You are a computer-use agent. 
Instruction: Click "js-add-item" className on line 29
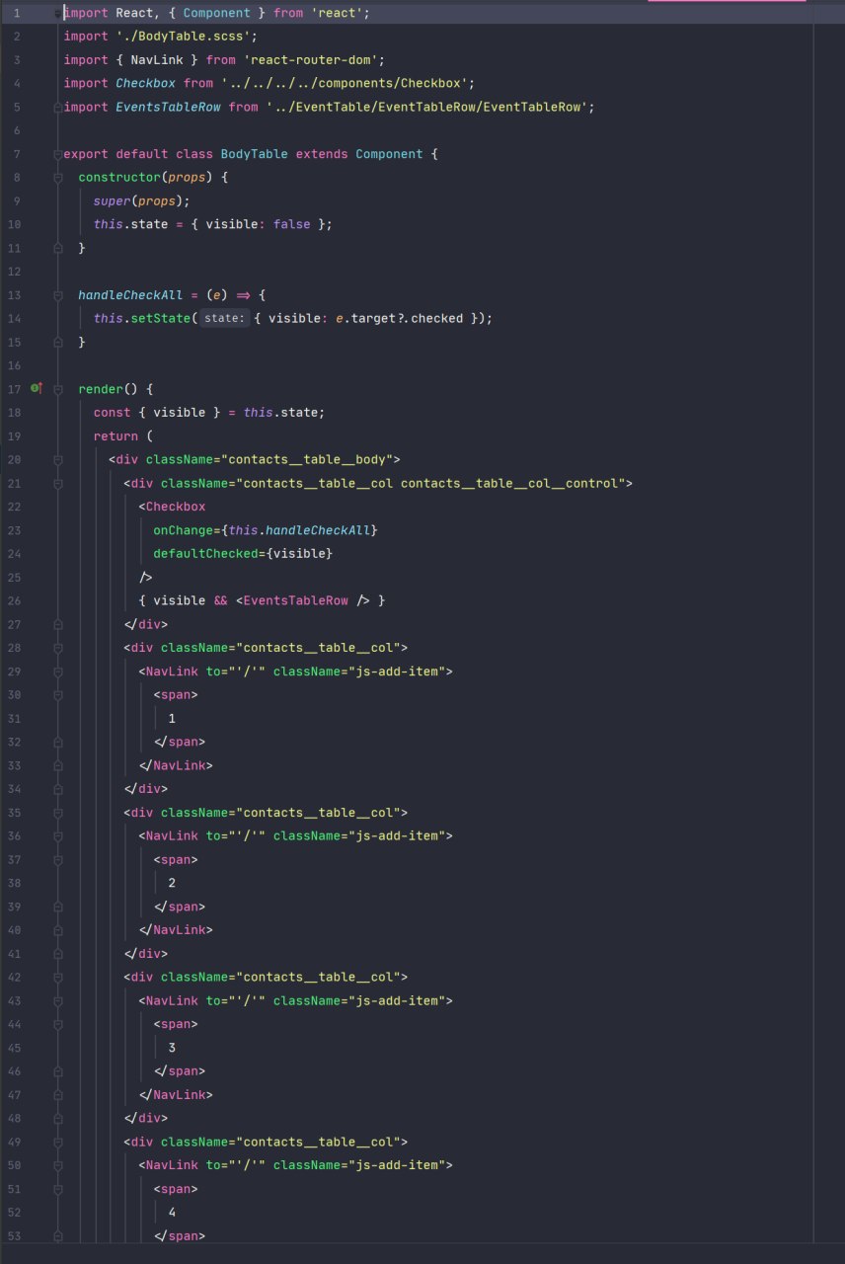coord(398,671)
